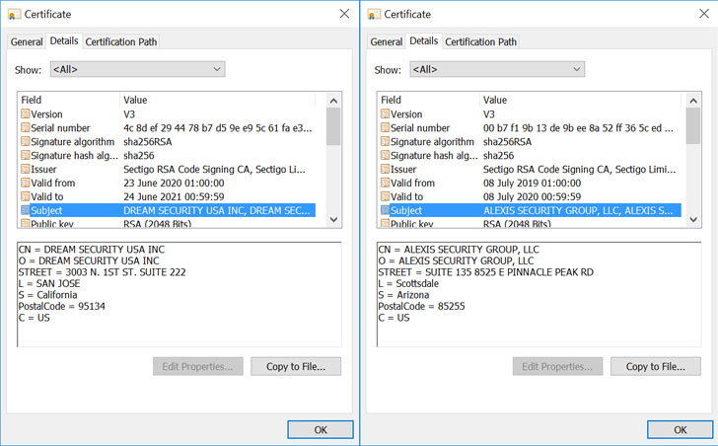Viewport: 718px width, 446px height.
Task: Switch to General tab in left certificate
Action: pos(27,41)
